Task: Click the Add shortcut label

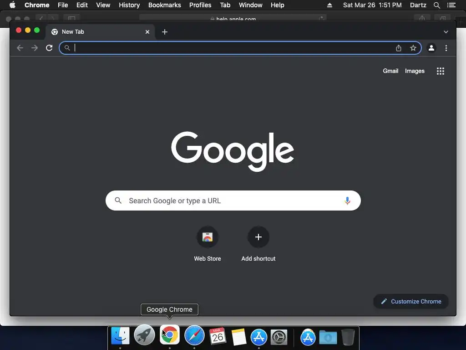Action: (258, 259)
